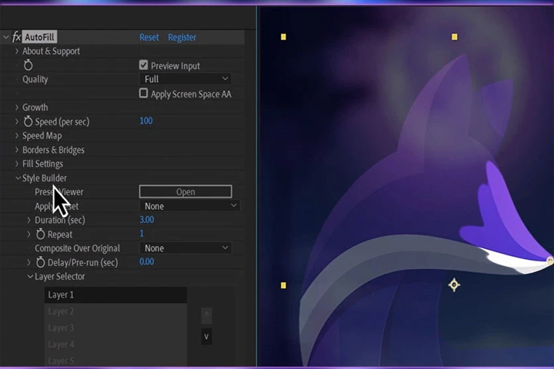This screenshot has height=369, width=554.
Task: Move selected layer down with v button
Action: 206,337
